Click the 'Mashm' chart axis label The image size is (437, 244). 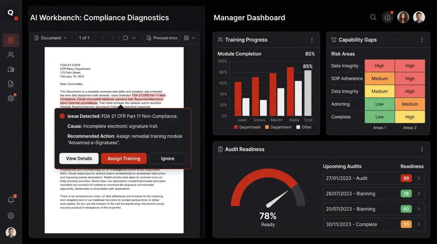276,120
